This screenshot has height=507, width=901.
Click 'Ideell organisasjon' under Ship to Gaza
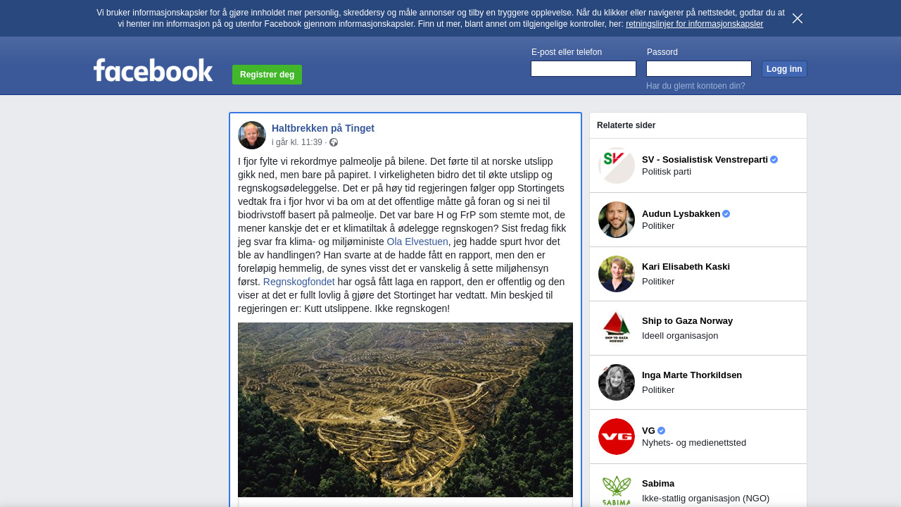click(x=680, y=336)
